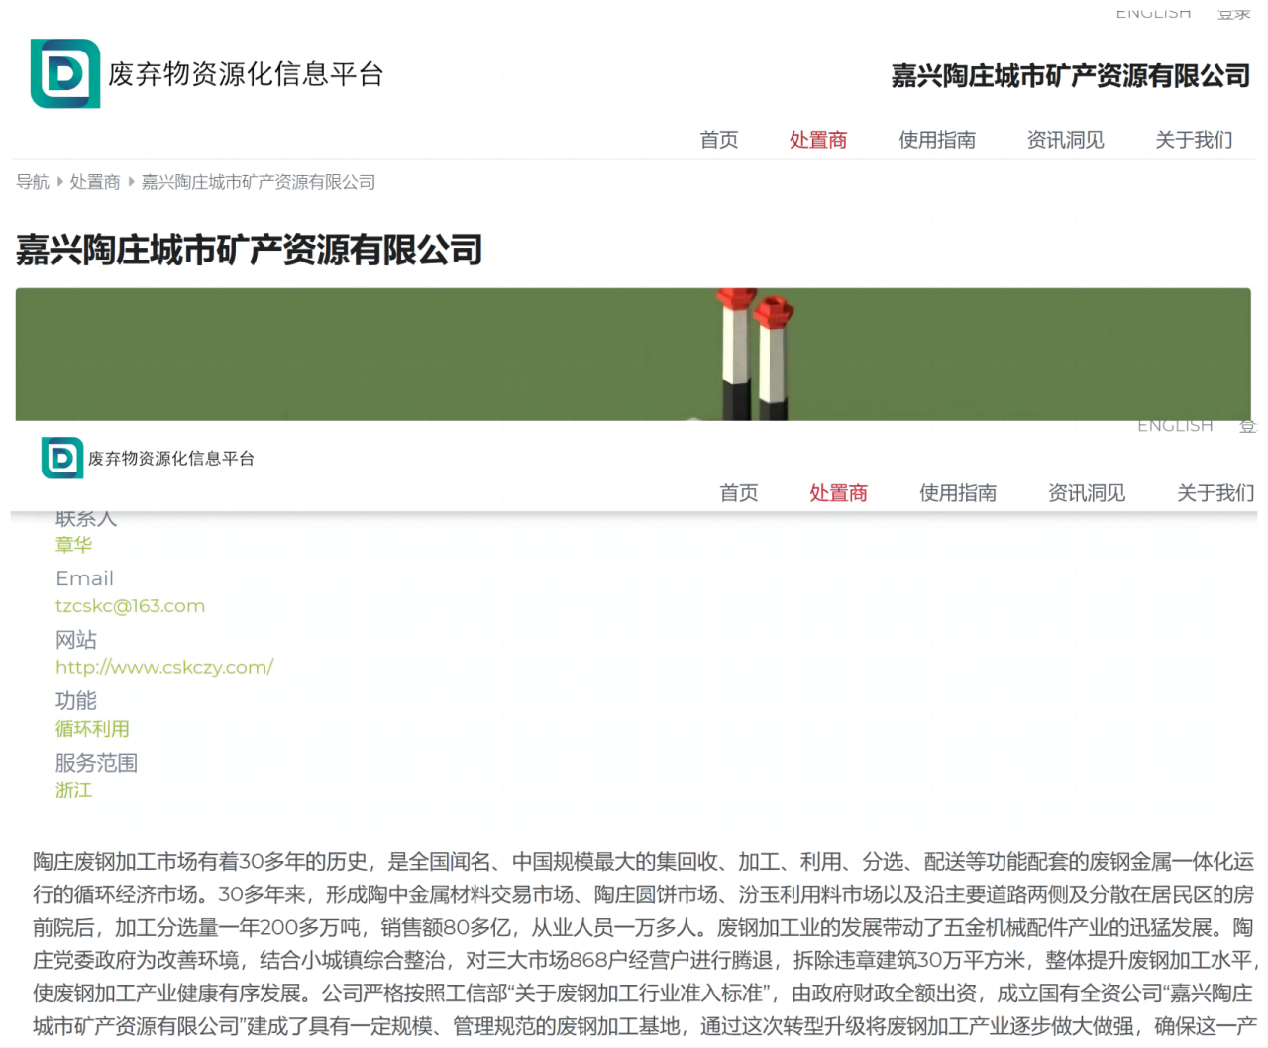Click top-right company name heading
This screenshot has height=1048, width=1268.
tap(1070, 76)
